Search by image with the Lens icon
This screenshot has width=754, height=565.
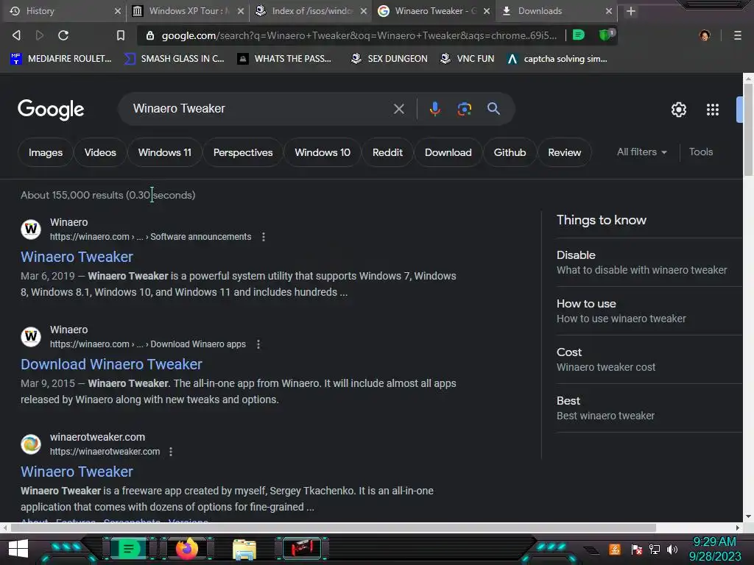pyautogui.click(x=464, y=109)
